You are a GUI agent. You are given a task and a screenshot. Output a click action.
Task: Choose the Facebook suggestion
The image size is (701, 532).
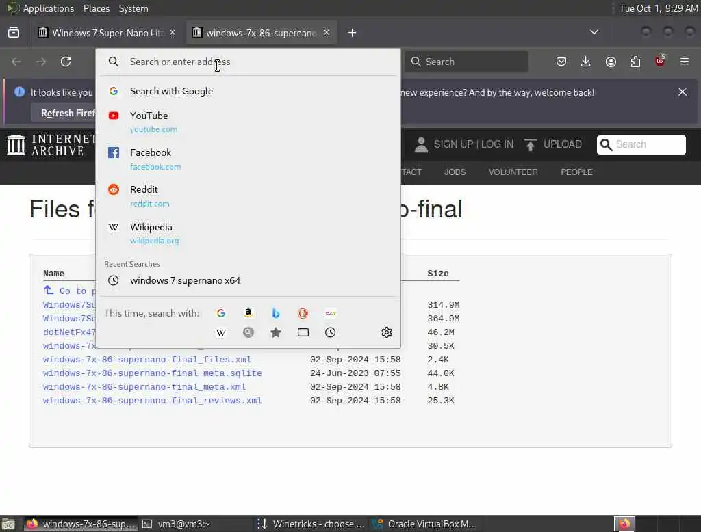click(248, 159)
